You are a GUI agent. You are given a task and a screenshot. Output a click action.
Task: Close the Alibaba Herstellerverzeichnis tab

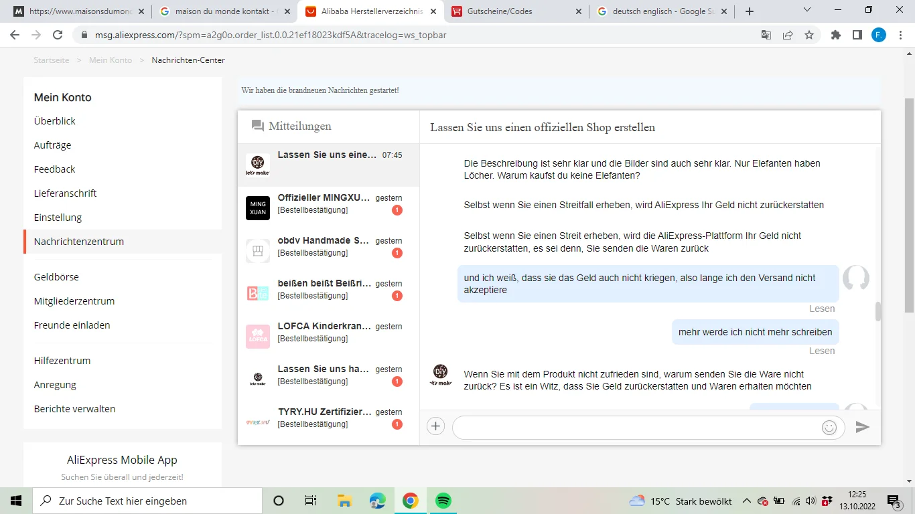tap(432, 11)
